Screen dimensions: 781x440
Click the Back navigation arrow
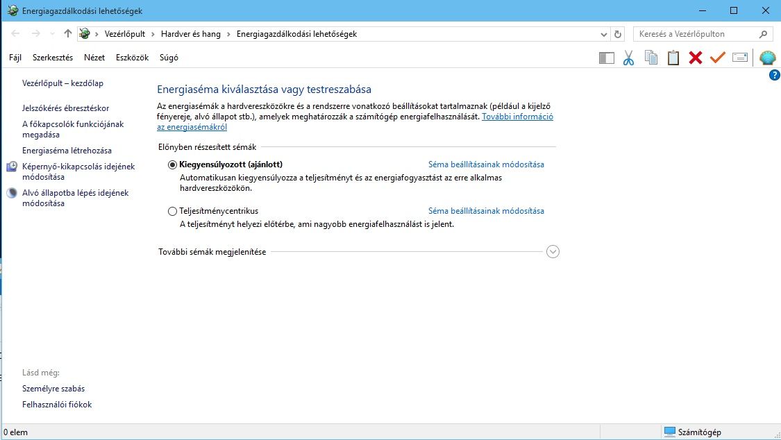(x=15, y=34)
